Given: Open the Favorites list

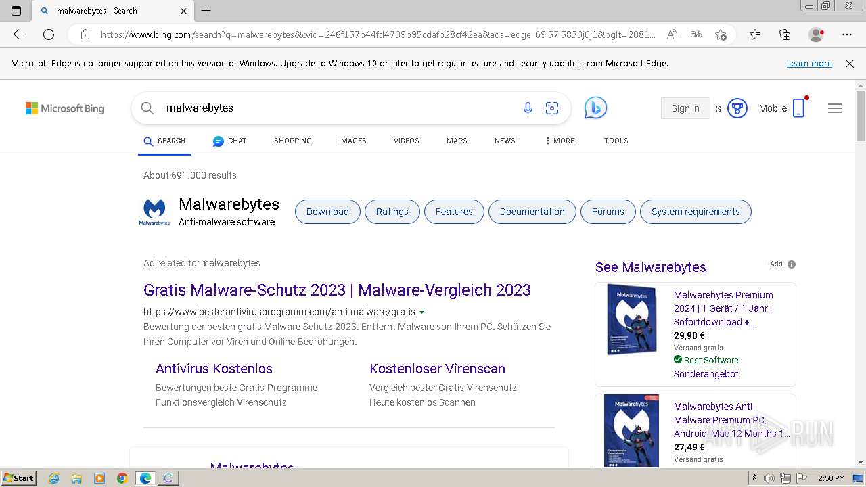Looking at the screenshot, I should point(755,34).
